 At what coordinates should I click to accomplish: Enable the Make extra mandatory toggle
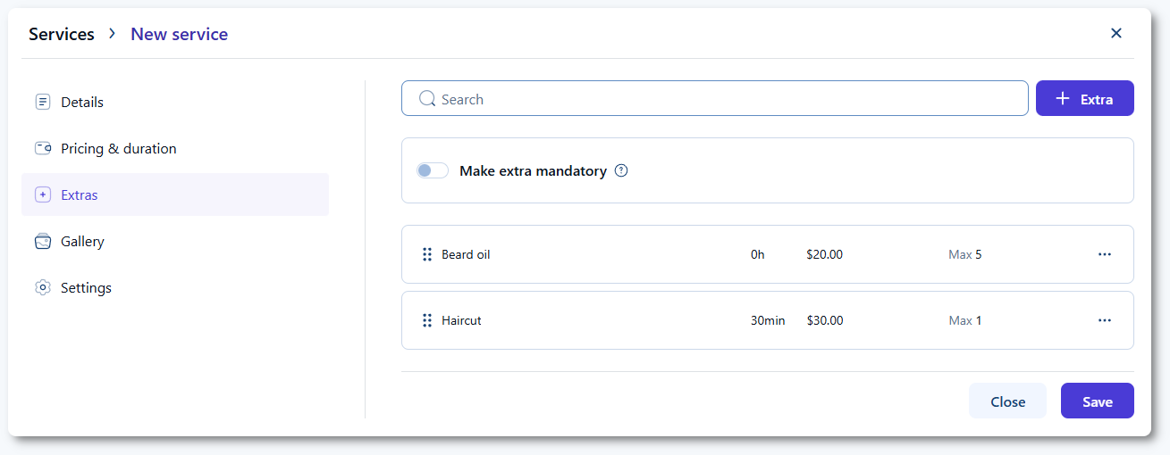pos(433,170)
